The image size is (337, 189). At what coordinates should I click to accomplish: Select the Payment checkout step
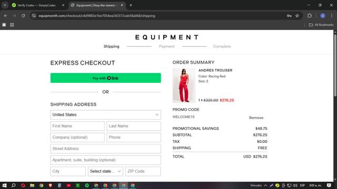click(x=167, y=46)
